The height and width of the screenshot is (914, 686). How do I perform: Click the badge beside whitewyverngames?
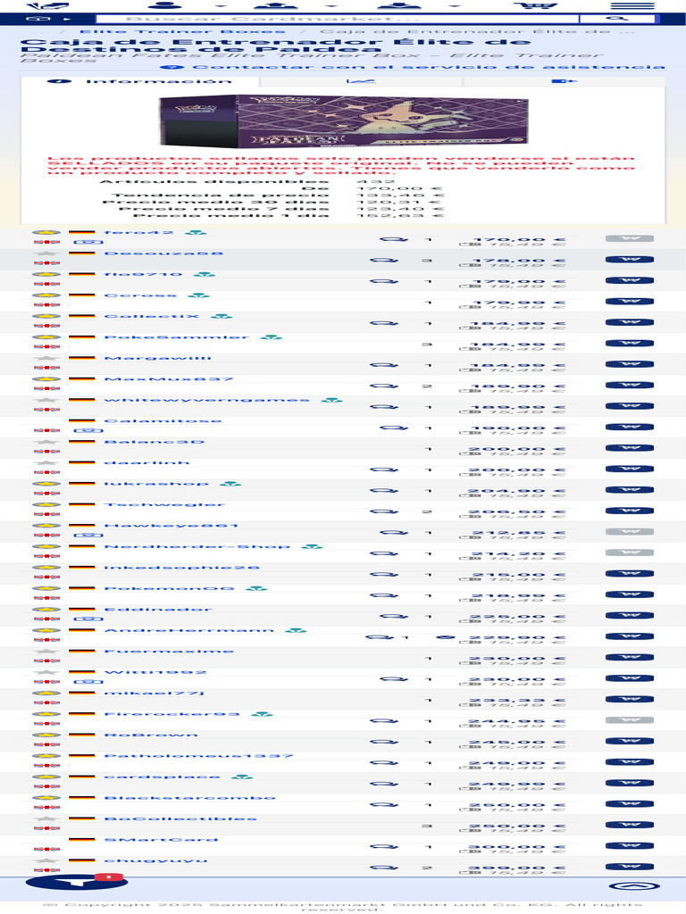click(332, 401)
